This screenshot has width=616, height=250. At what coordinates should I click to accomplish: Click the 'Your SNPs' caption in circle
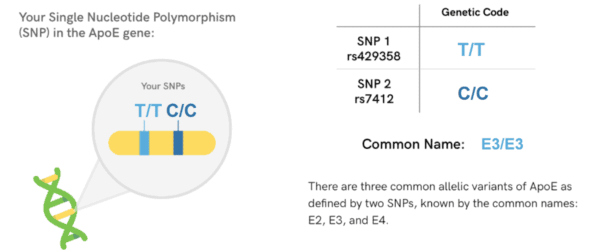tap(163, 87)
